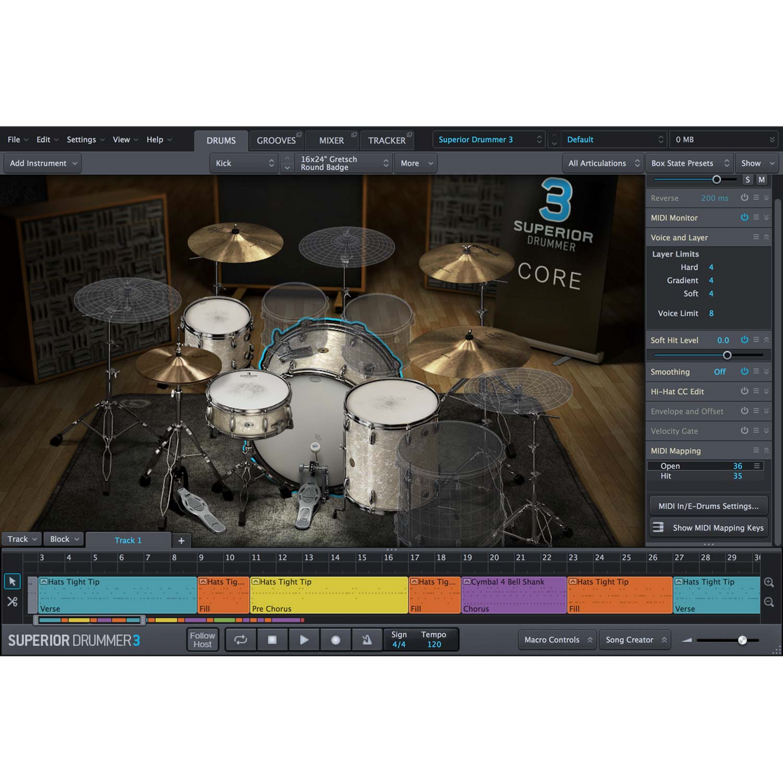Screen dimensions: 783x783
Task: Enable the Velocity Gate power button
Action: coord(745,431)
